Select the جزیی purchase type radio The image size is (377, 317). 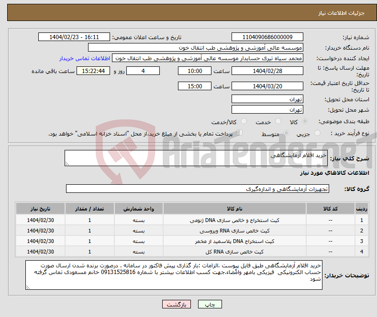tap(317, 133)
